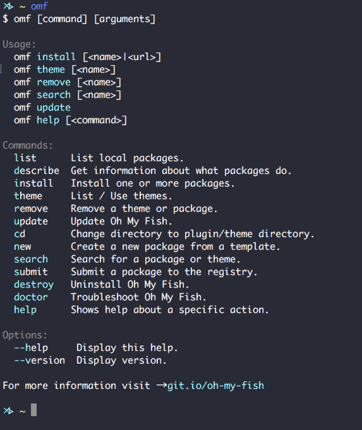
Task: Click the bracket mark beside theme line
Action: tap(2, 69)
